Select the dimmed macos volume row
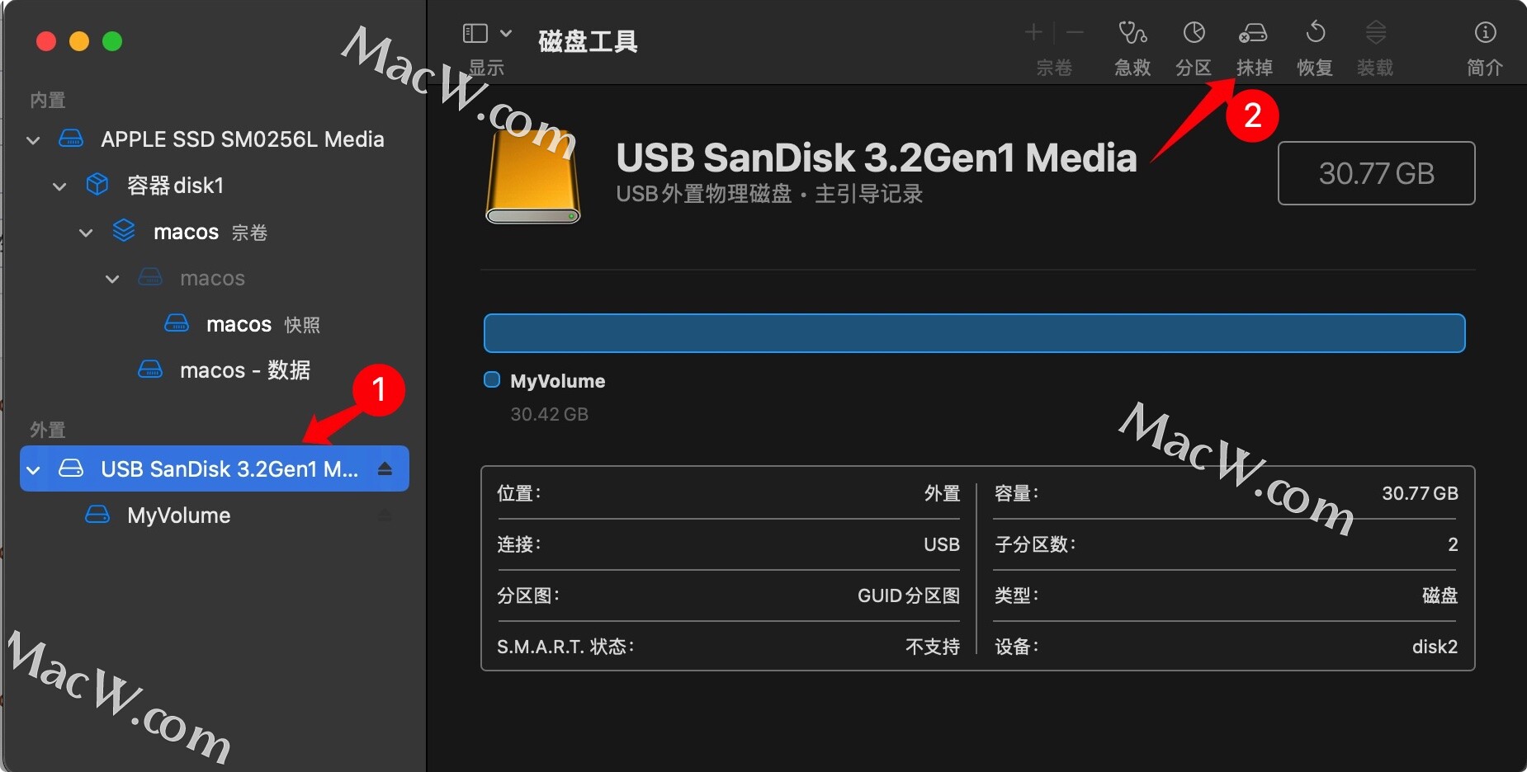This screenshot has width=1527, height=772. 215,278
